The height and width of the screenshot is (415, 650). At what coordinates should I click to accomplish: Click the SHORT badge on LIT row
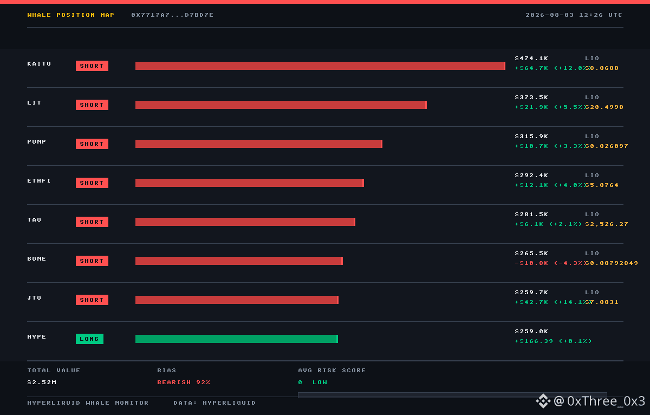pyautogui.click(x=92, y=105)
